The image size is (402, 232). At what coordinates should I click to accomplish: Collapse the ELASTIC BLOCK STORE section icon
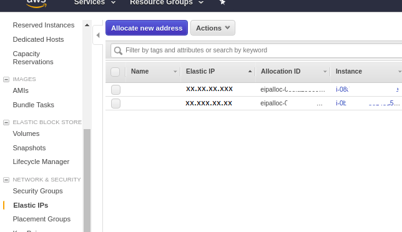tap(6, 122)
